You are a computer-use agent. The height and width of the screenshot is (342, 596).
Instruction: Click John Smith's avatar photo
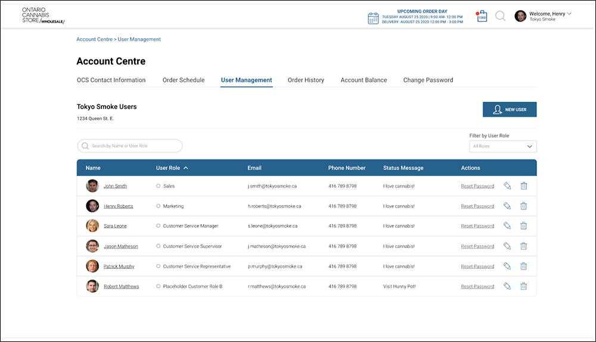92,186
